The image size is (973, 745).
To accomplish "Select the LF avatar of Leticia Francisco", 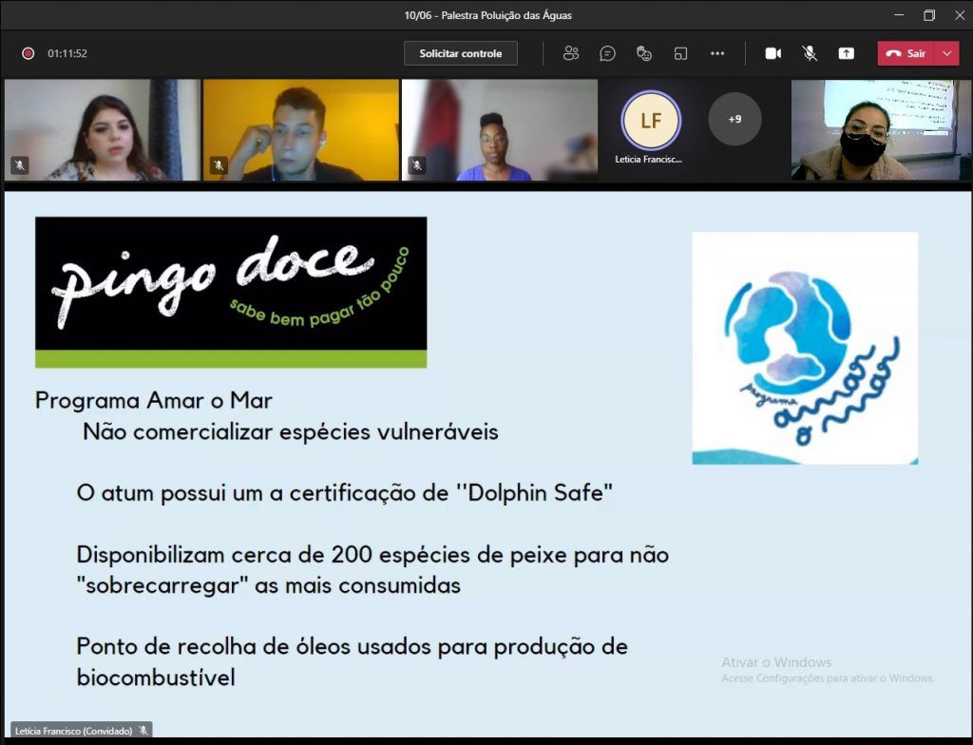I will pos(650,121).
